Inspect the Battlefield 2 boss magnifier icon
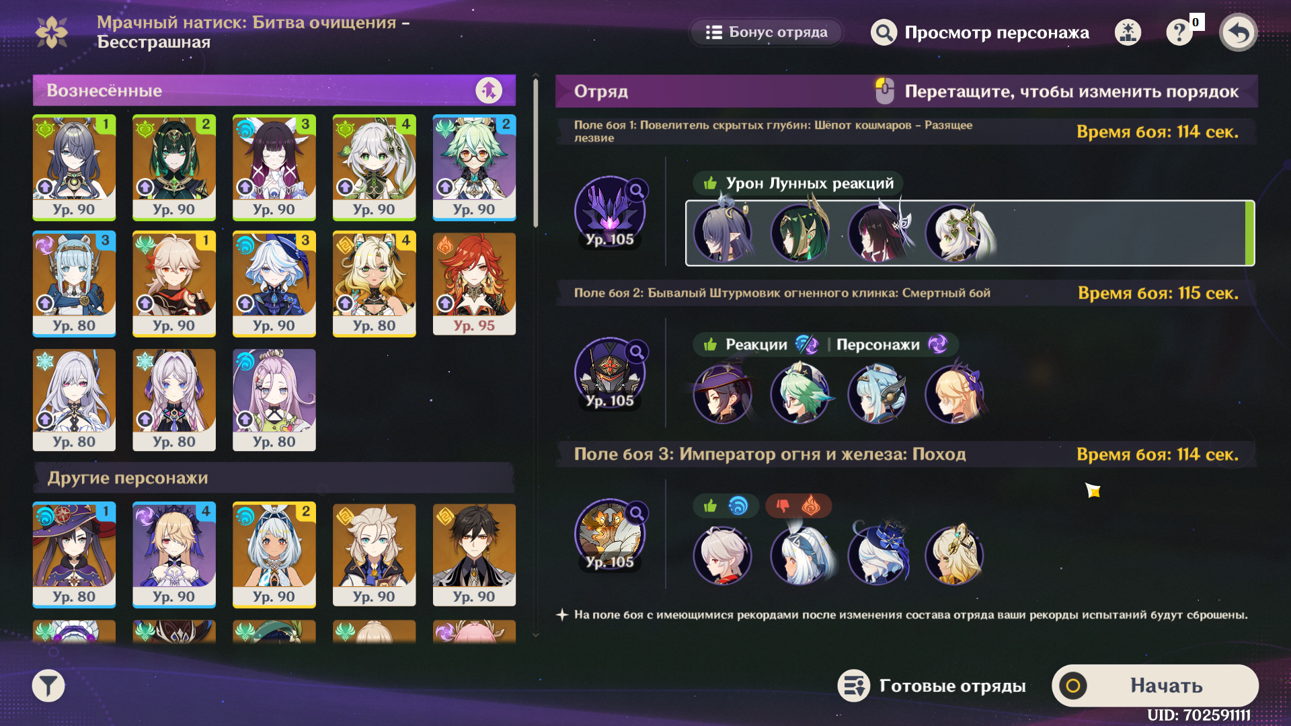The image size is (1291, 726). (x=636, y=352)
